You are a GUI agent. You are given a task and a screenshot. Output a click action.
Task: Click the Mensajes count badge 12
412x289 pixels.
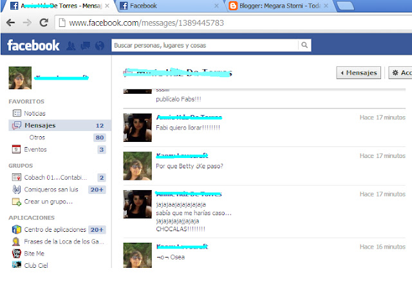tap(100, 126)
